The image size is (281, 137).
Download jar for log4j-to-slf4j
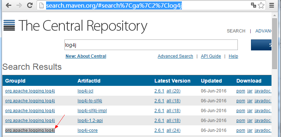pyautogui.click(x=250, y=101)
